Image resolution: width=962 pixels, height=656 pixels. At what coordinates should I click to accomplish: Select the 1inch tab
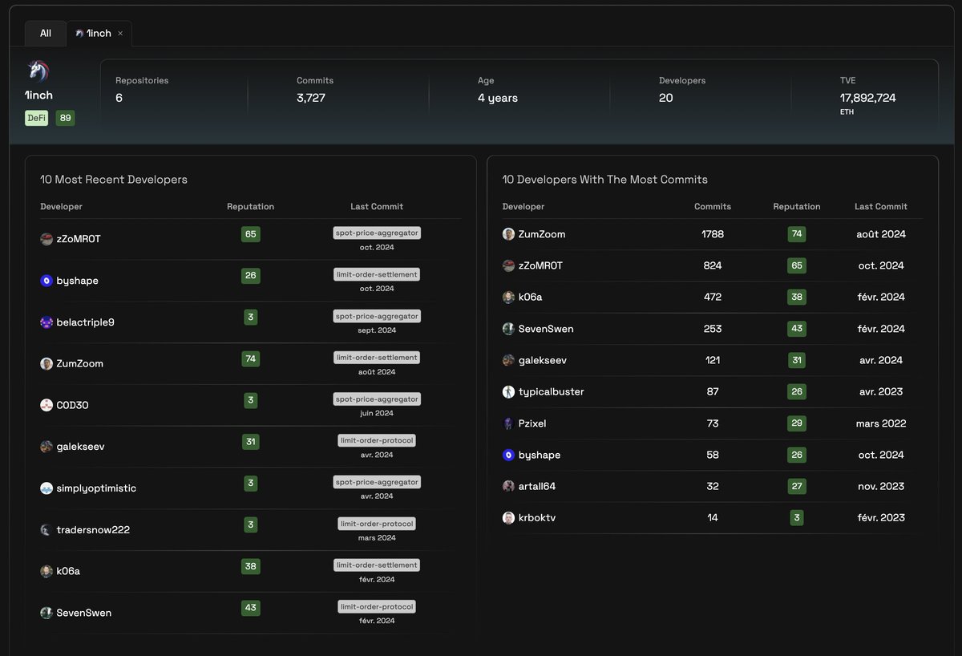click(x=99, y=33)
